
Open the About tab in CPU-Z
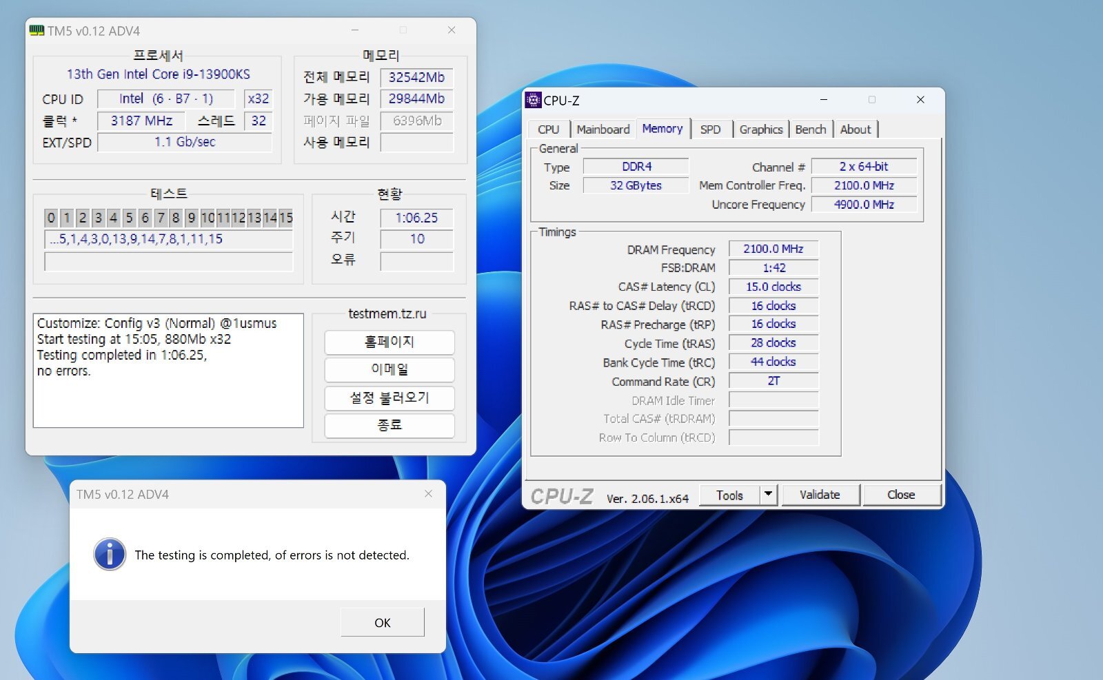(x=856, y=130)
